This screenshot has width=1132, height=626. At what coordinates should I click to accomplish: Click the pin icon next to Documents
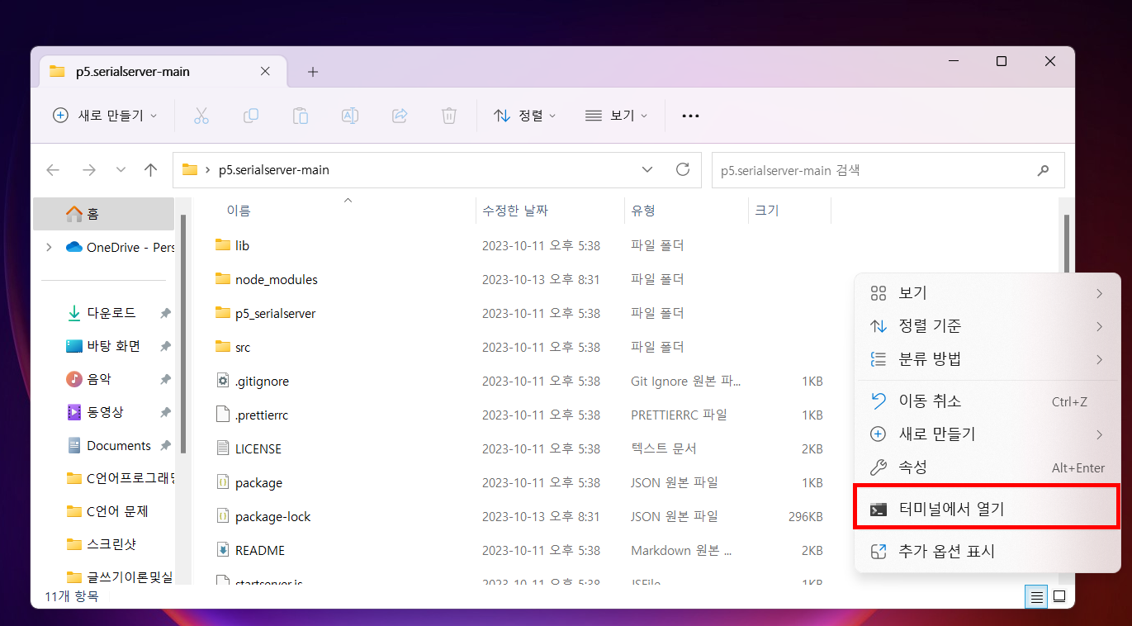point(165,445)
